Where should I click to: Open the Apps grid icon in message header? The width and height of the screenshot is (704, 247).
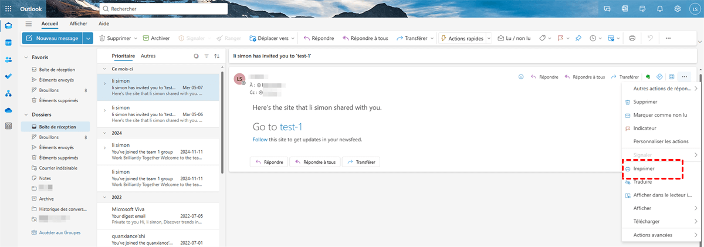pyautogui.click(x=672, y=77)
